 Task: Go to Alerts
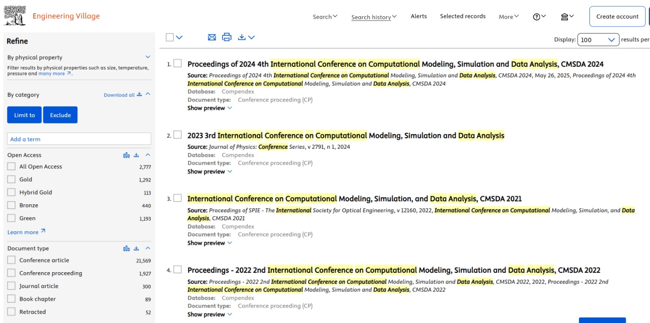(x=419, y=16)
